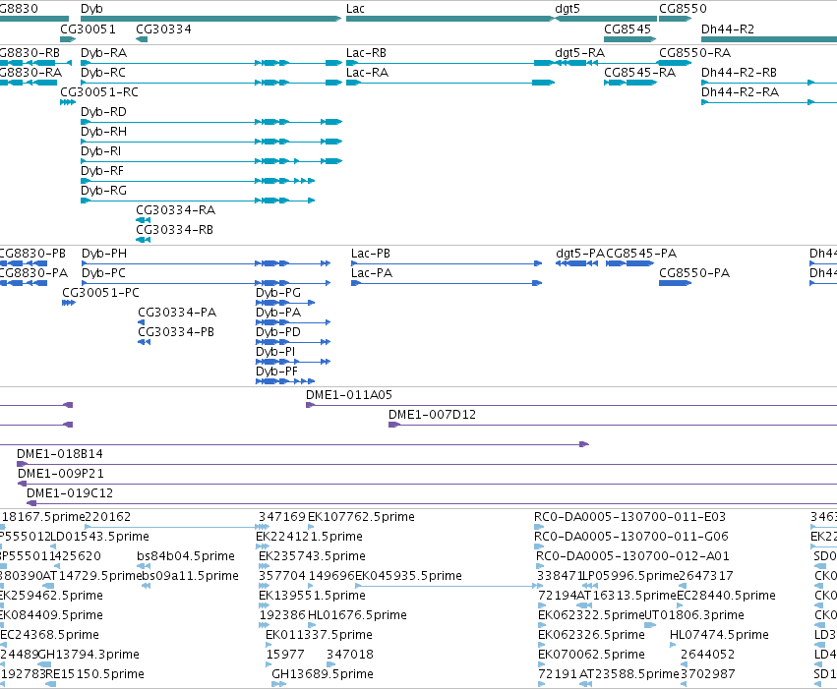
Task: Click the Dyb-PG protein label
Action: (278, 293)
